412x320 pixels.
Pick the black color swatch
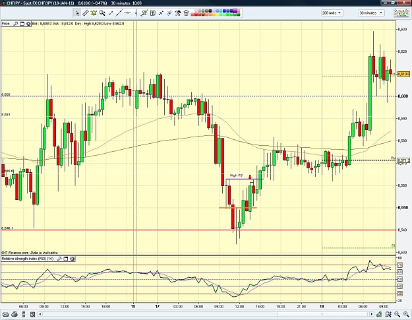210,11
